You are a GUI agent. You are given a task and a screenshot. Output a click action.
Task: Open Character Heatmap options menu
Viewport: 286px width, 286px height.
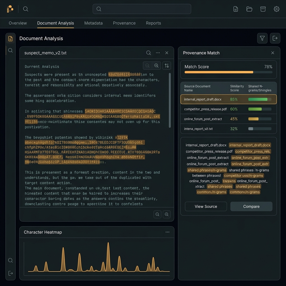click(168, 232)
